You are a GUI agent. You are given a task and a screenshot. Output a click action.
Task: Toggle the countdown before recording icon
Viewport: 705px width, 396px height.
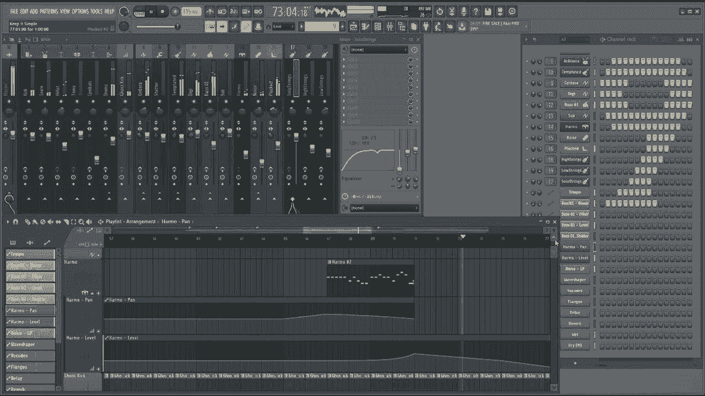(233, 11)
